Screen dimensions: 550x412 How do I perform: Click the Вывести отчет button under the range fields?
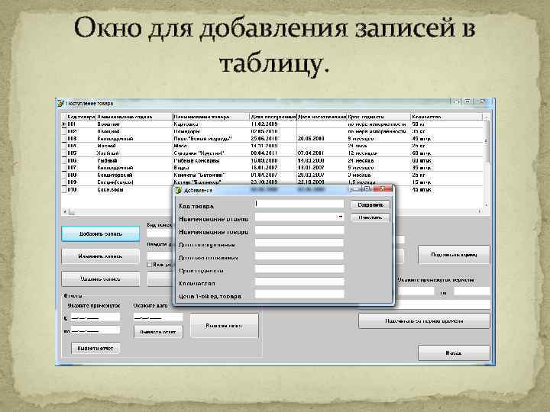(95, 348)
